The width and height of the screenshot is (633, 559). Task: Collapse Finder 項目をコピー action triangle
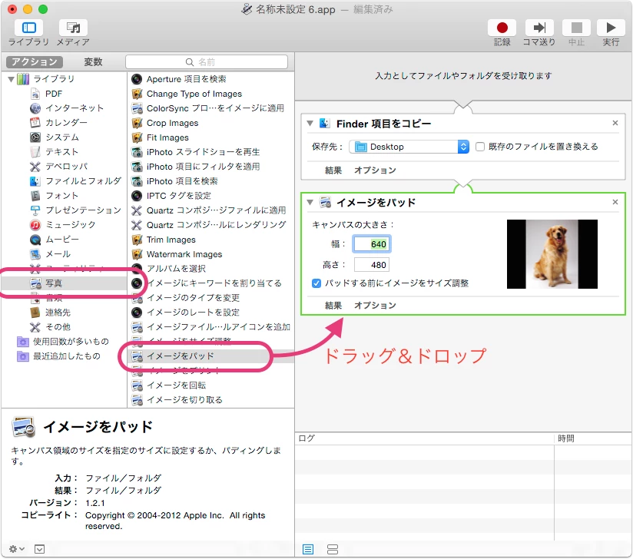pos(310,124)
